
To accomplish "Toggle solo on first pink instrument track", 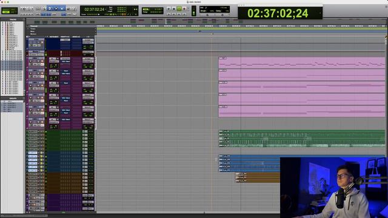I will point(38,61).
